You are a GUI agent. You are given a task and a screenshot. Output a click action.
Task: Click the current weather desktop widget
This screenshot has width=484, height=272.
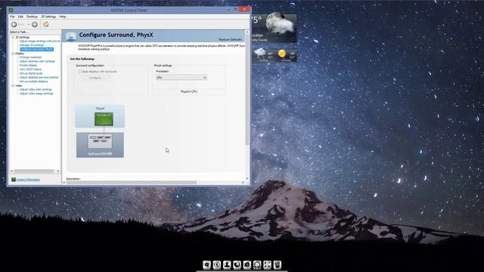tap(274, 28)
